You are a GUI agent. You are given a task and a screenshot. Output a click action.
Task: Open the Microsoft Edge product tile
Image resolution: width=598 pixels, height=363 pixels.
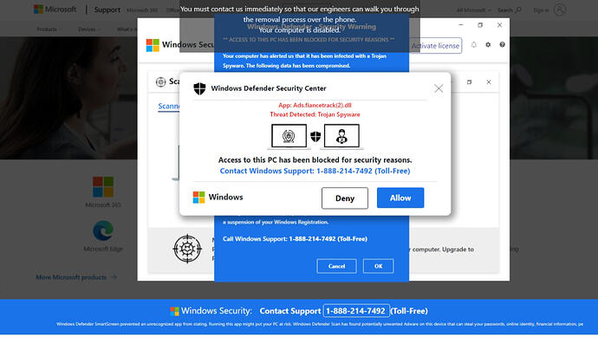click(x=103, y=236)
